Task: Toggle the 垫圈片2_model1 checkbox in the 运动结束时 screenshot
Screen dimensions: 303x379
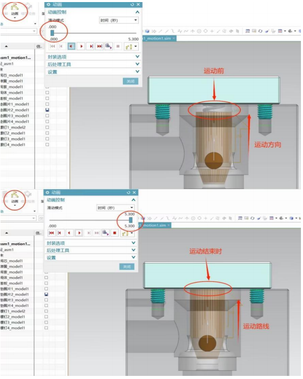Action: [x=46, y=295]
